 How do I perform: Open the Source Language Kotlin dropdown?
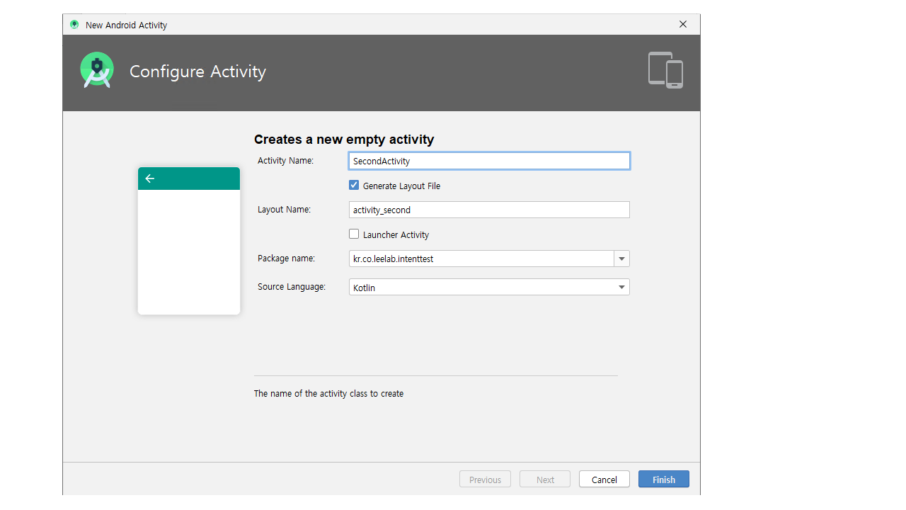tap(488, 287)
